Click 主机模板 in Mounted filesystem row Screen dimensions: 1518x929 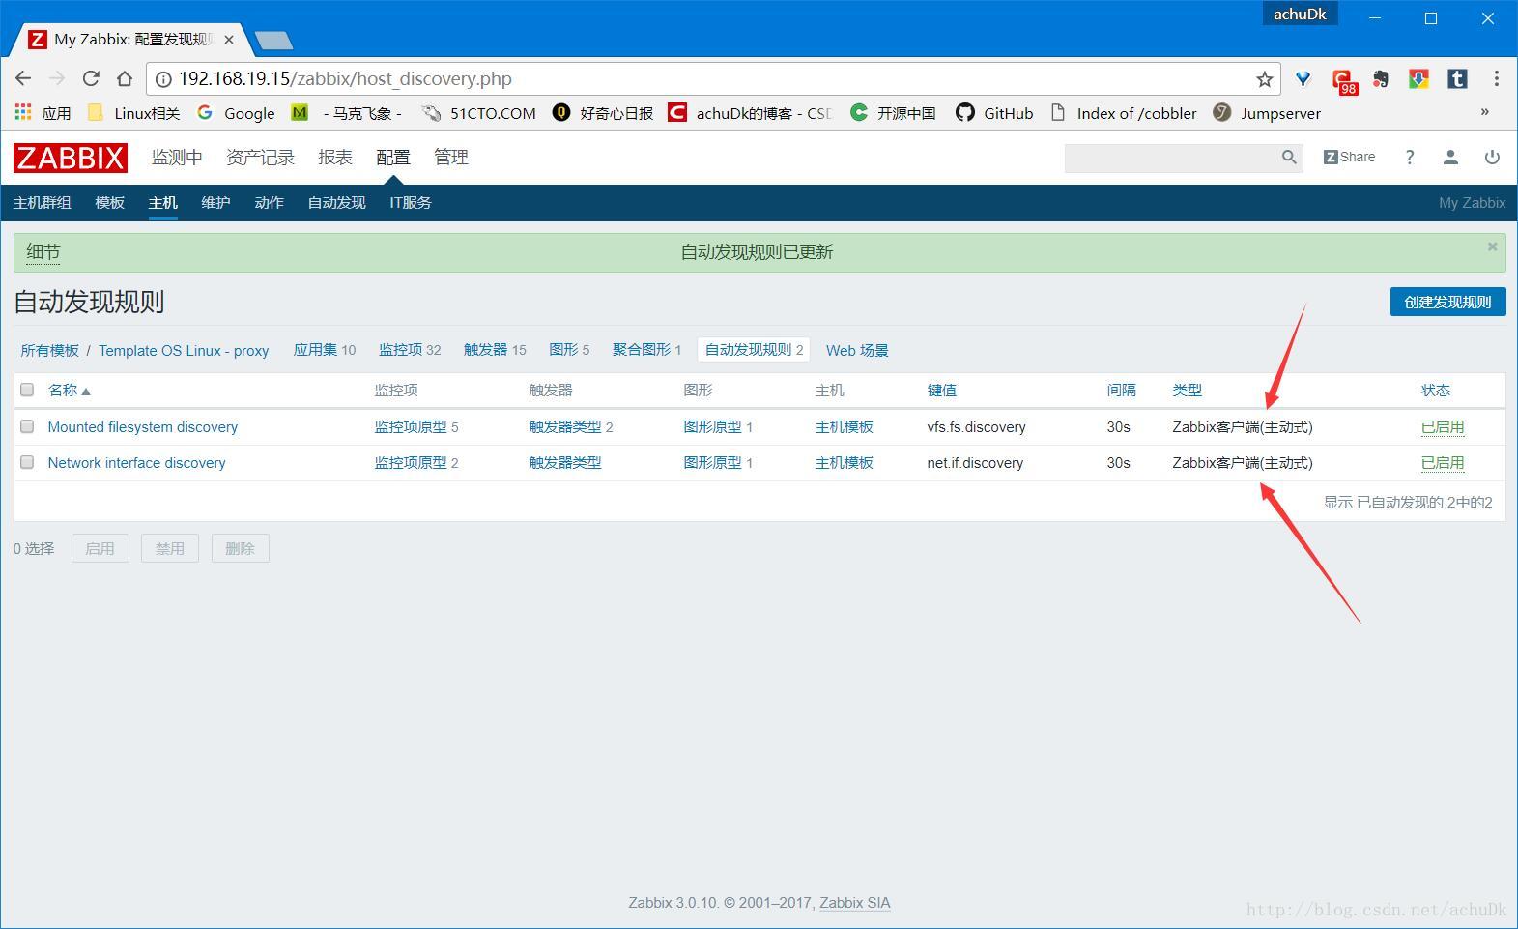tap(844, 426)
